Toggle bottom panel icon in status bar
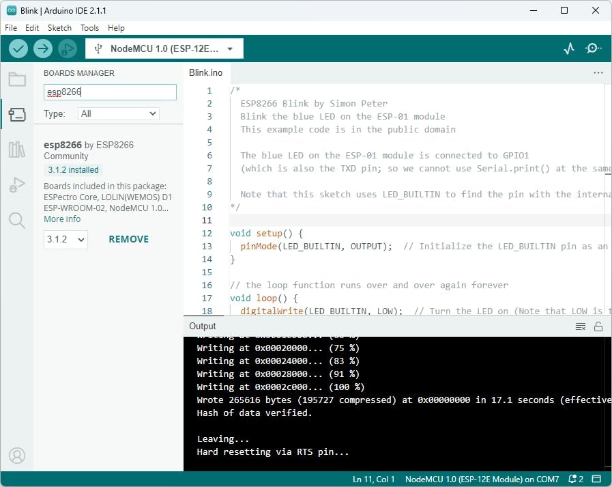 pos(596,479)
